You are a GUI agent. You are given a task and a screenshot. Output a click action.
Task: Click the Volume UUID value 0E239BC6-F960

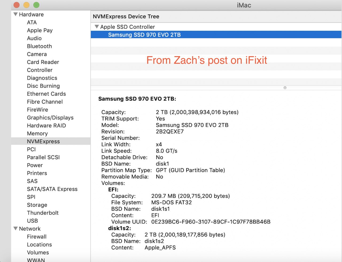pos(211,222)
